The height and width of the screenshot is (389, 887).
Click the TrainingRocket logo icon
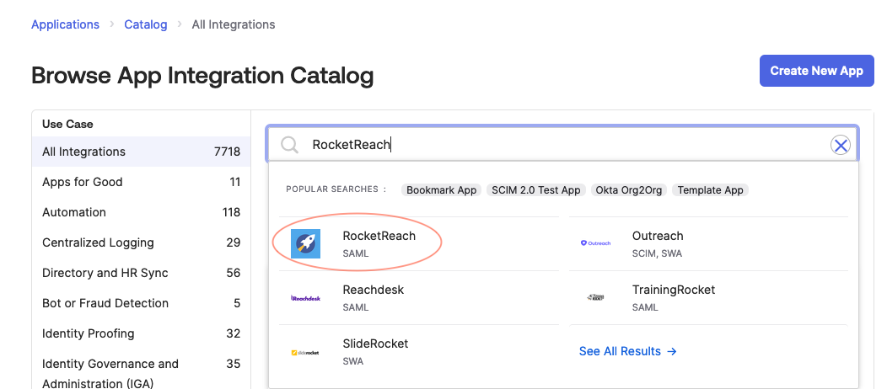point(595,297)
